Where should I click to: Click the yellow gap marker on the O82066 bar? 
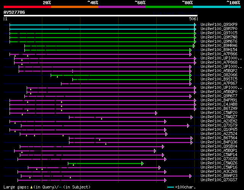tap(57, 76)
